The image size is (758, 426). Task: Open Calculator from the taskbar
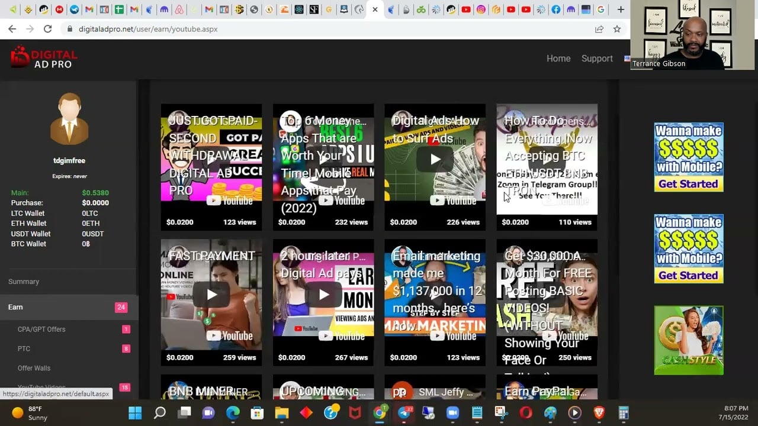623,412
